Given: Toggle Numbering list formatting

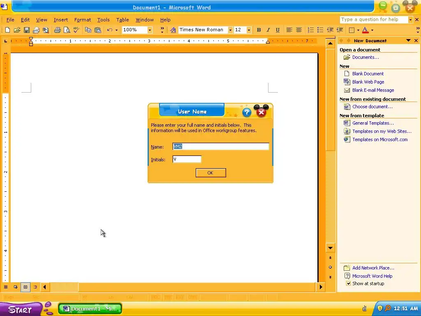Looking at the screenshot, I should pyautogui.click(x=311, y=30).
